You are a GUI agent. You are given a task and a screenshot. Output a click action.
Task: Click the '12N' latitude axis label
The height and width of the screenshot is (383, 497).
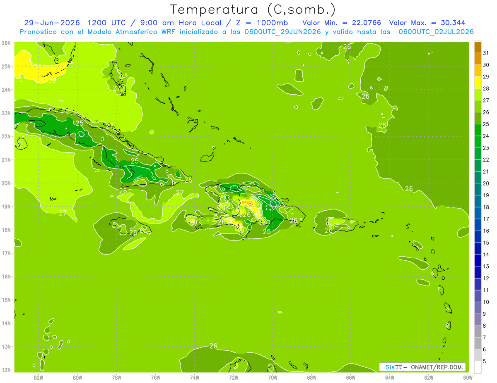tap(6, 370)
